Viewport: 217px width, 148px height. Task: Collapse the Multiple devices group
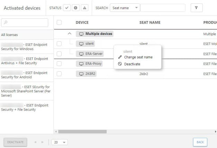click(69, 34)
